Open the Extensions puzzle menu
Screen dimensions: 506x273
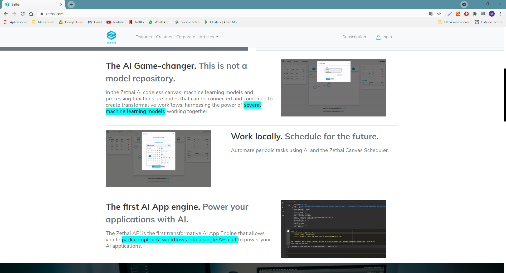tap(475, 14)
